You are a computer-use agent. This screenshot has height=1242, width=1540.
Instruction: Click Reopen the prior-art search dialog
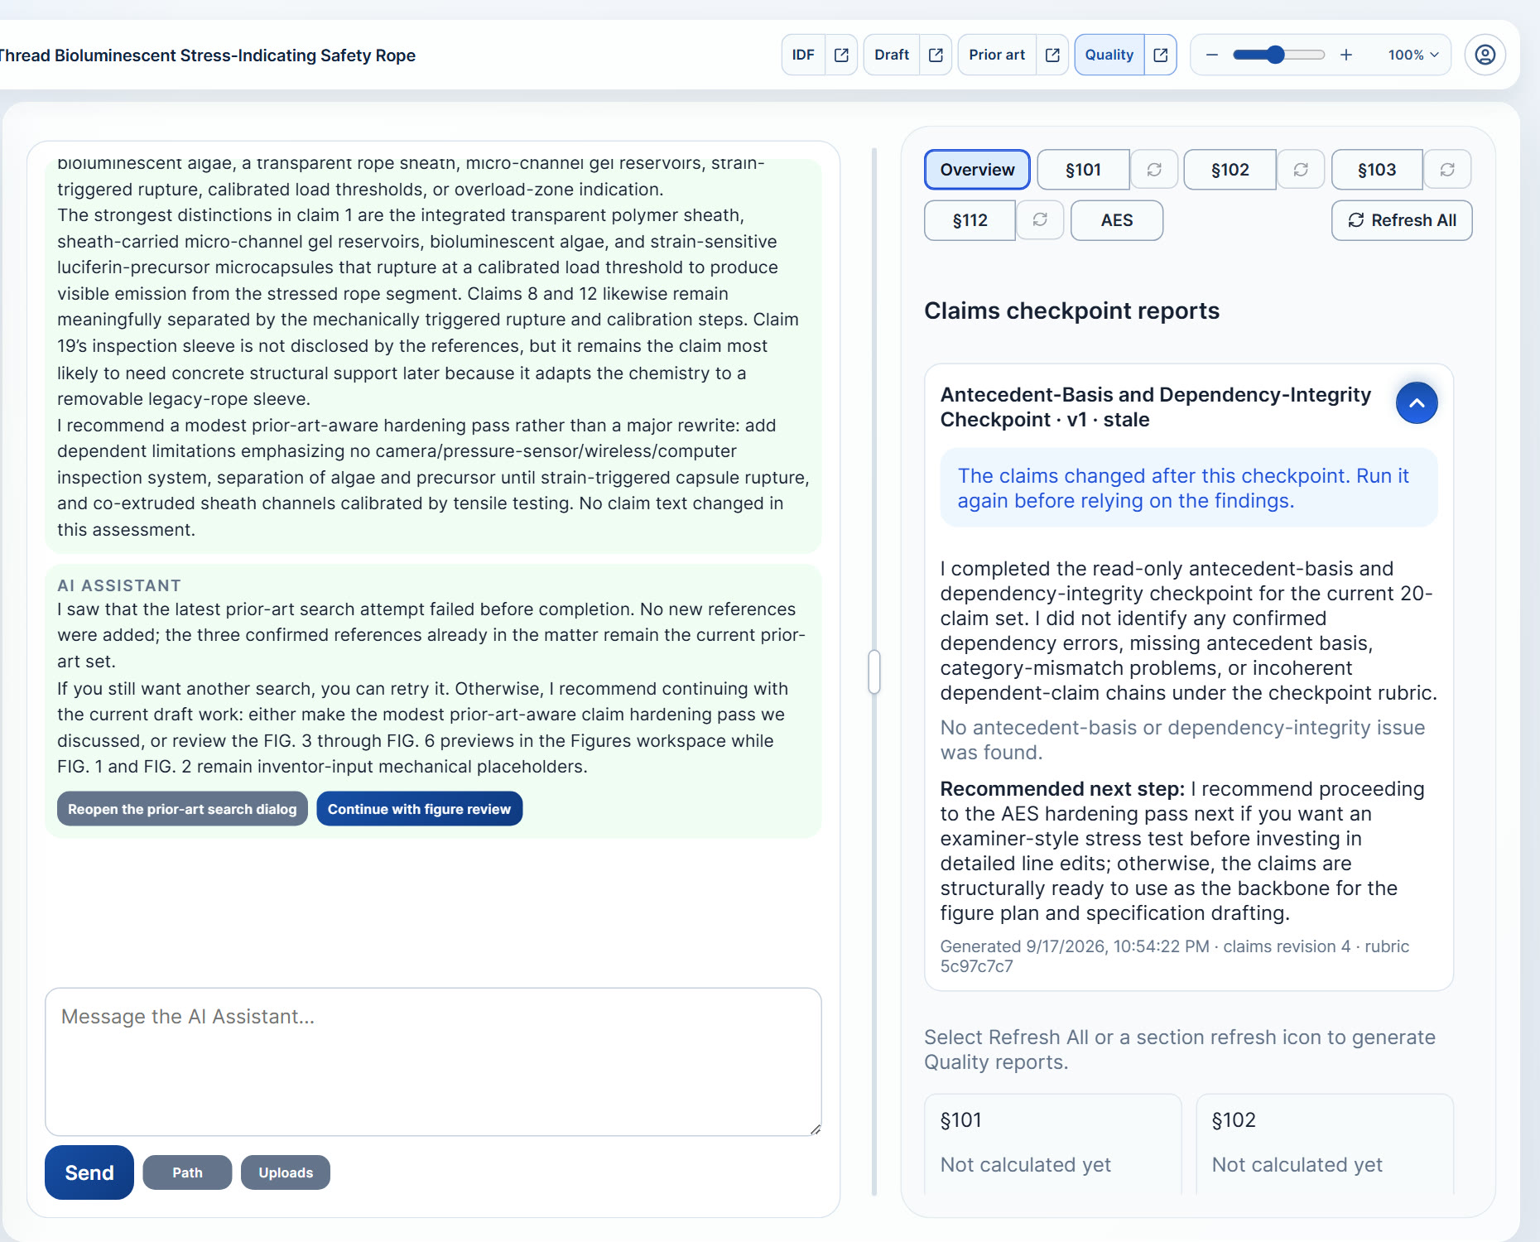point(182,809)
